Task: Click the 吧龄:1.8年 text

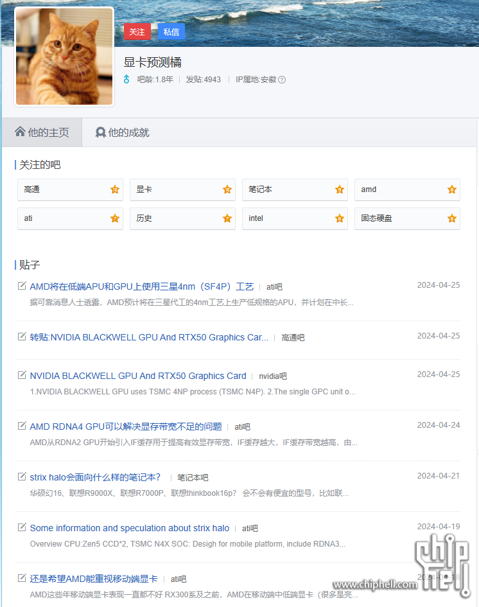Action: point(155,80)
